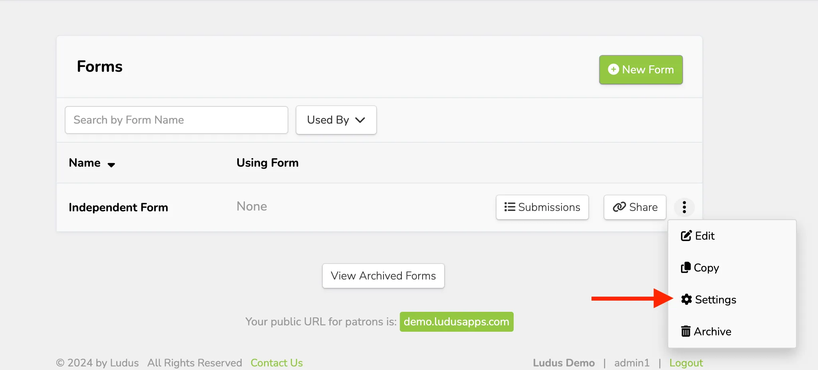Viewport: 818px width, 370px height.
Task: Focus the Search by Form Name field
Action: tap(176, 120)
